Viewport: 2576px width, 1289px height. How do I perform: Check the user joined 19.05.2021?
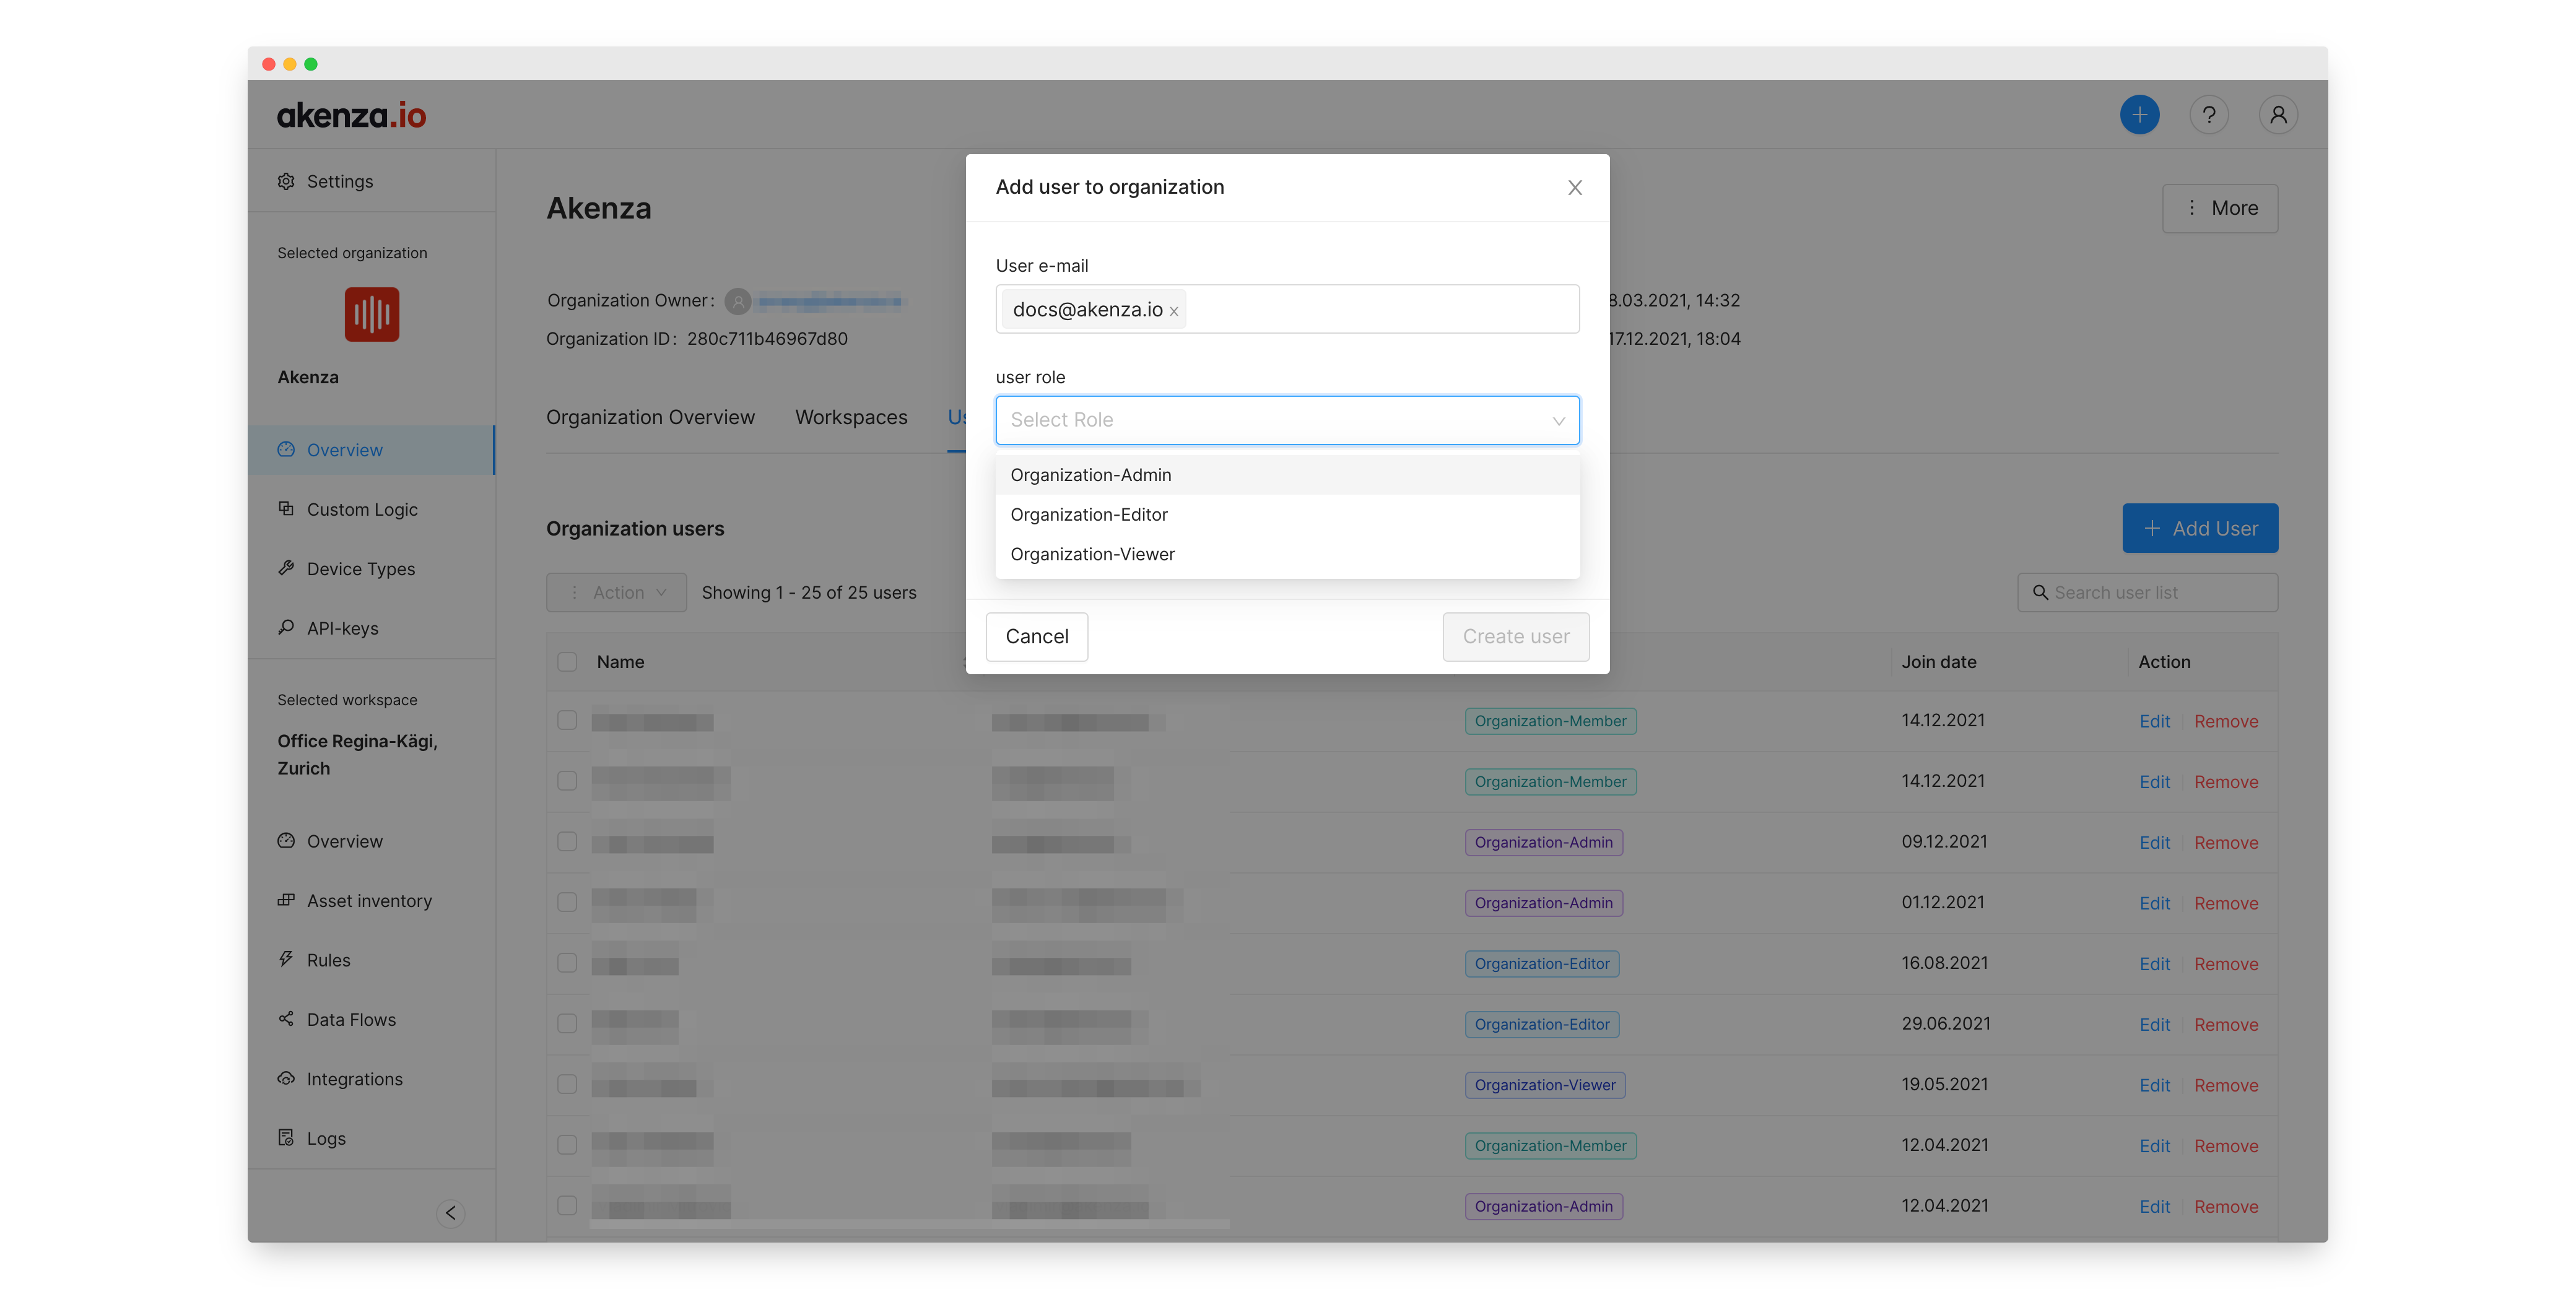[x=567, y=1085]
